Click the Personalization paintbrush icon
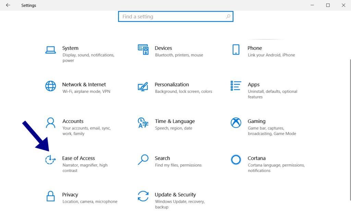 coord(143,86)
